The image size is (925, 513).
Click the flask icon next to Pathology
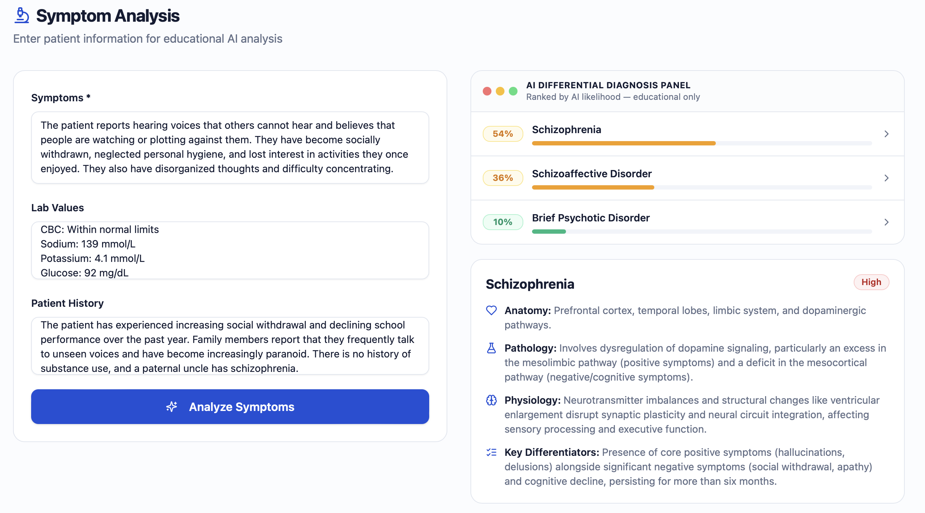[x=491, y=348]
